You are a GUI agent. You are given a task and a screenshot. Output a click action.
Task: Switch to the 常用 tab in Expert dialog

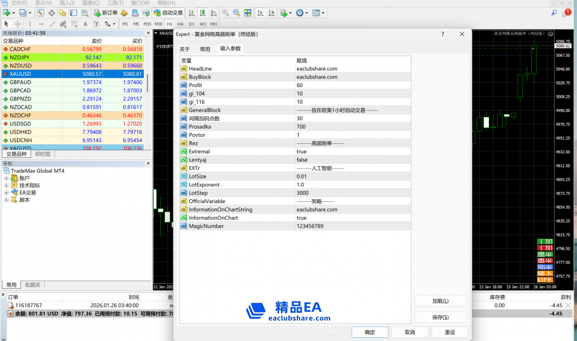click(205, 49)
